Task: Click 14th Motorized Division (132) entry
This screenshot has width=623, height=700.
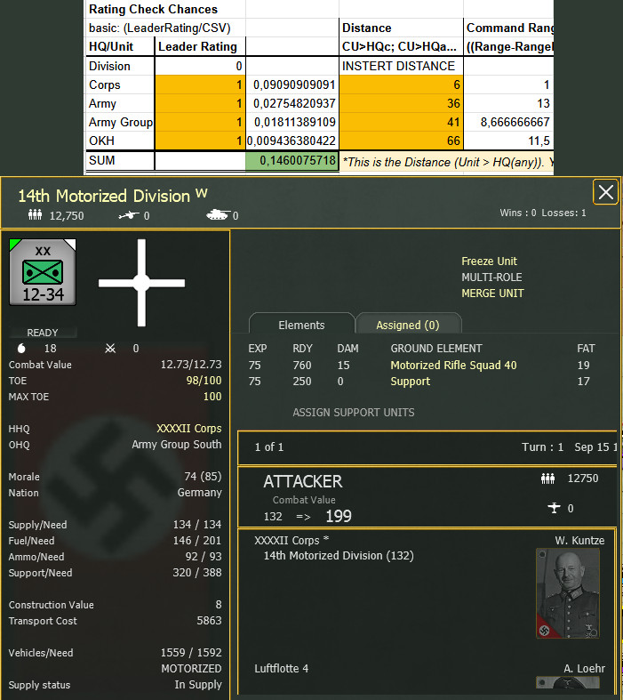Action: [339, 556]
